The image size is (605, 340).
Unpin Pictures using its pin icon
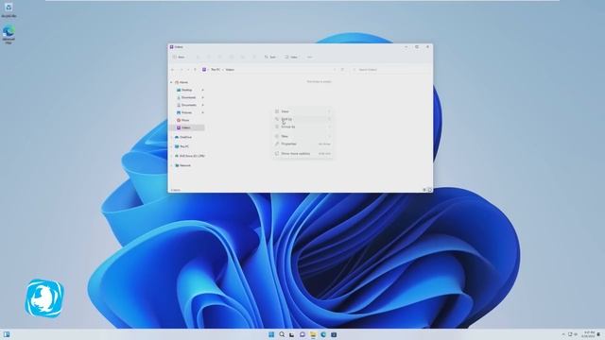coord(202,112)
